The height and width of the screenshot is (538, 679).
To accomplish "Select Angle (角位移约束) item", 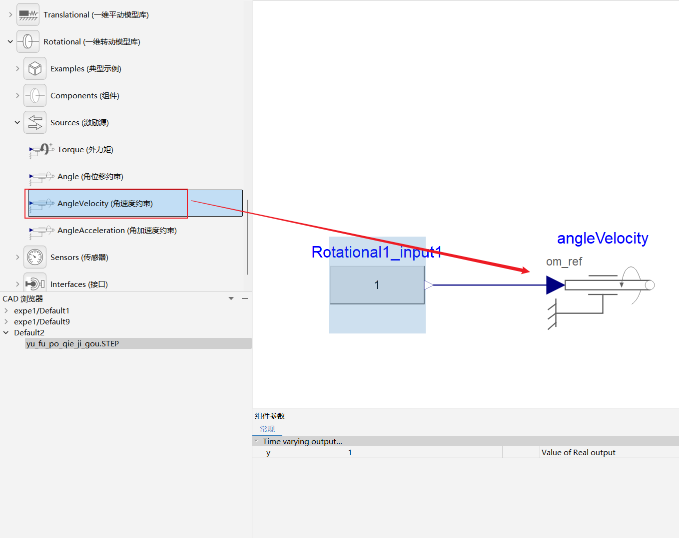I will [90, 177].
